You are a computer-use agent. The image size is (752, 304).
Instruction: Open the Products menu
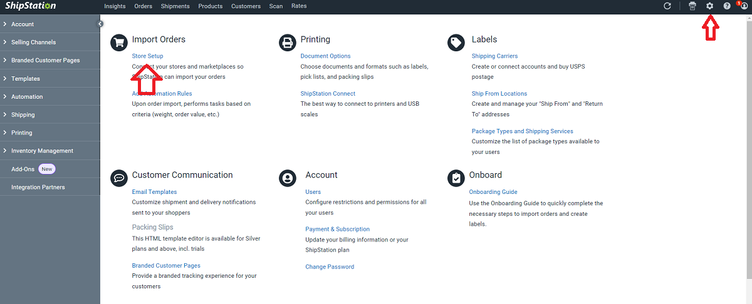click(211, 6)
